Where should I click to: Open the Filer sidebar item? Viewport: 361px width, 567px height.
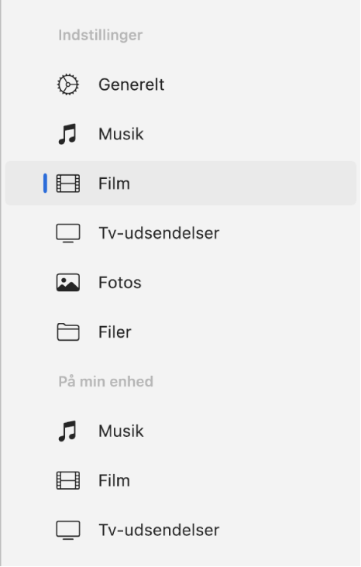pos(180,332)
